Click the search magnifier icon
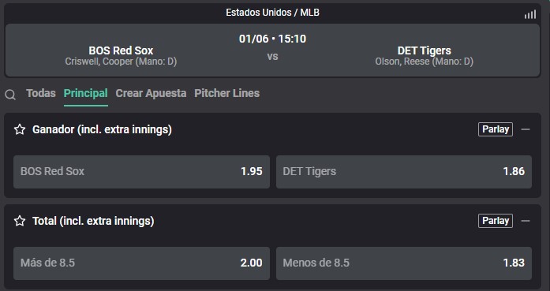This screenshot has width=550, height=291. click(x=10, y=95)
